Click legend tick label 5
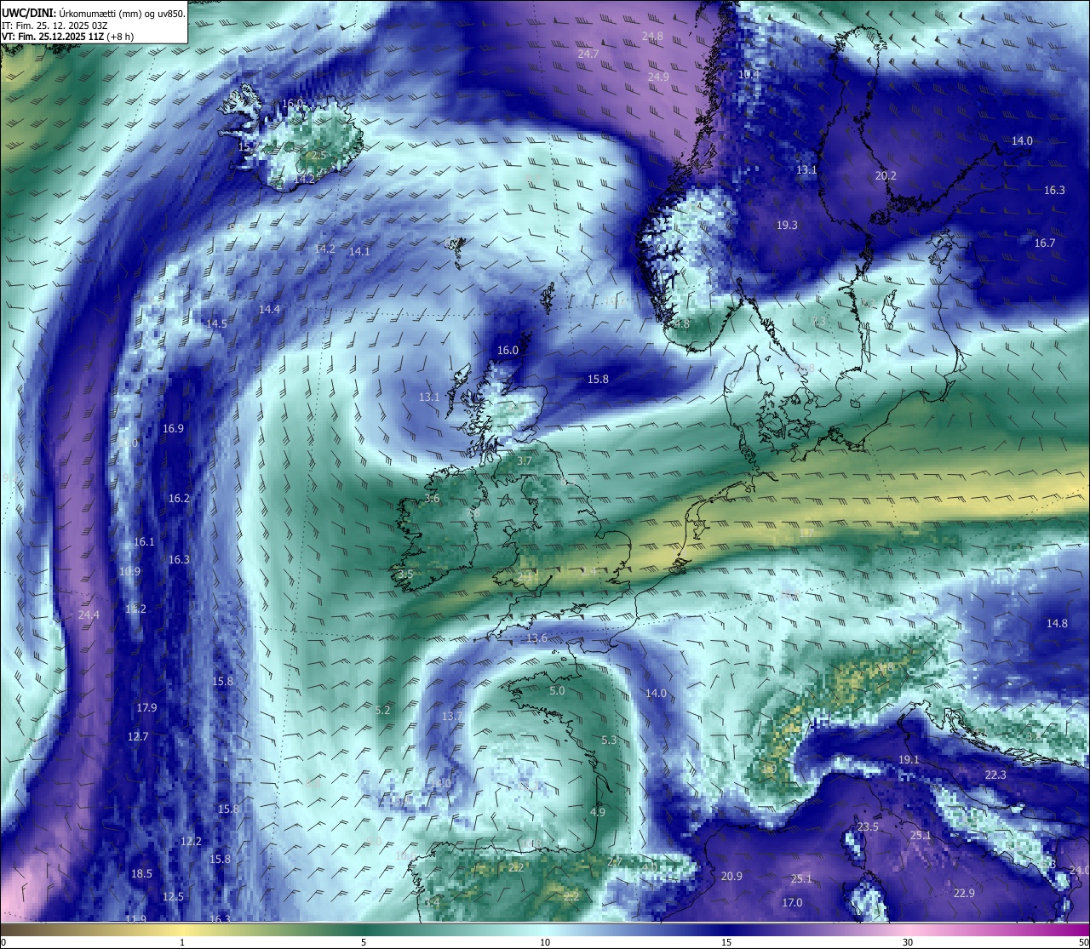 click(x=364, y=942)
